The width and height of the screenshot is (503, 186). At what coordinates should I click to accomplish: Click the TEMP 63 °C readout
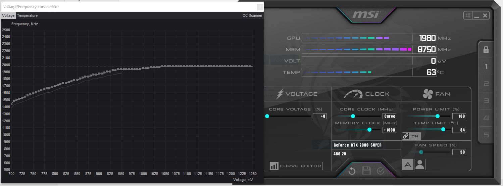tap(424, 72)
